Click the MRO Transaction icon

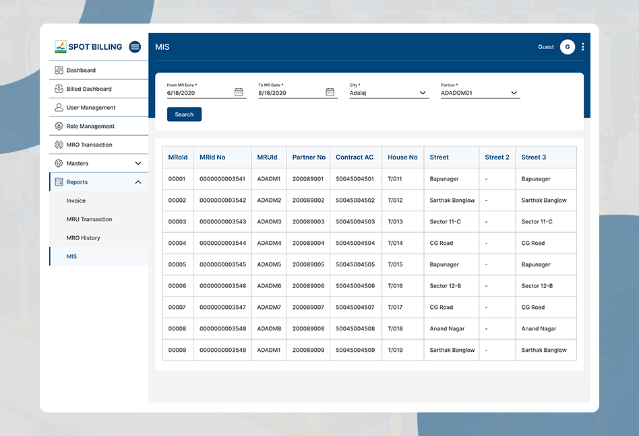coord(59,145)
